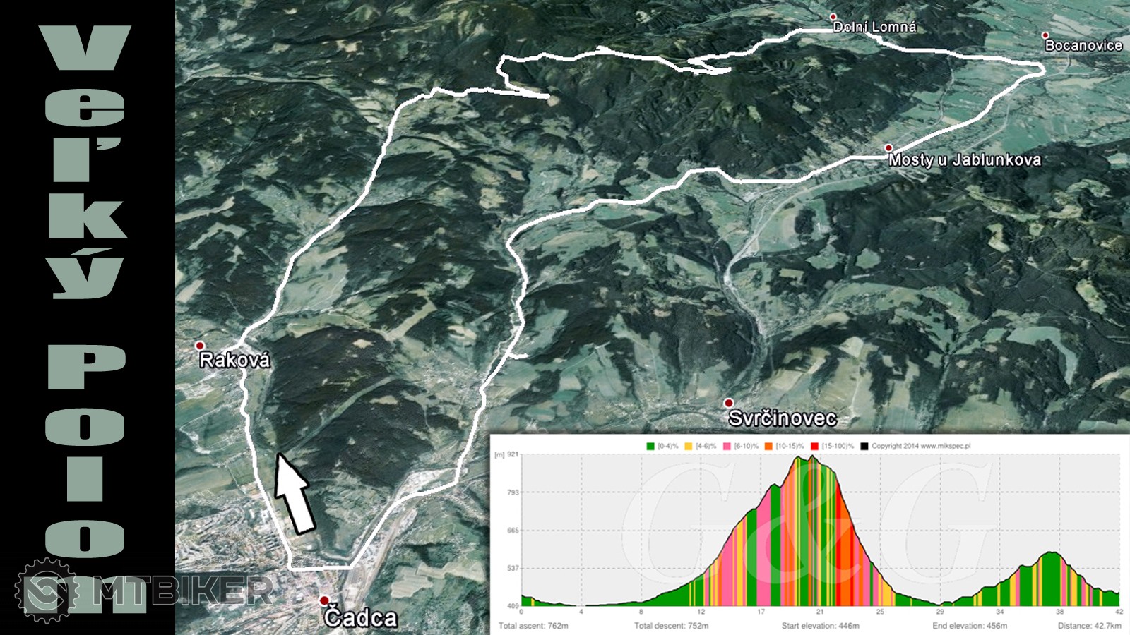Select the Bocanovice map marker
The image size is (1130, 635).
pos(1045,35)
